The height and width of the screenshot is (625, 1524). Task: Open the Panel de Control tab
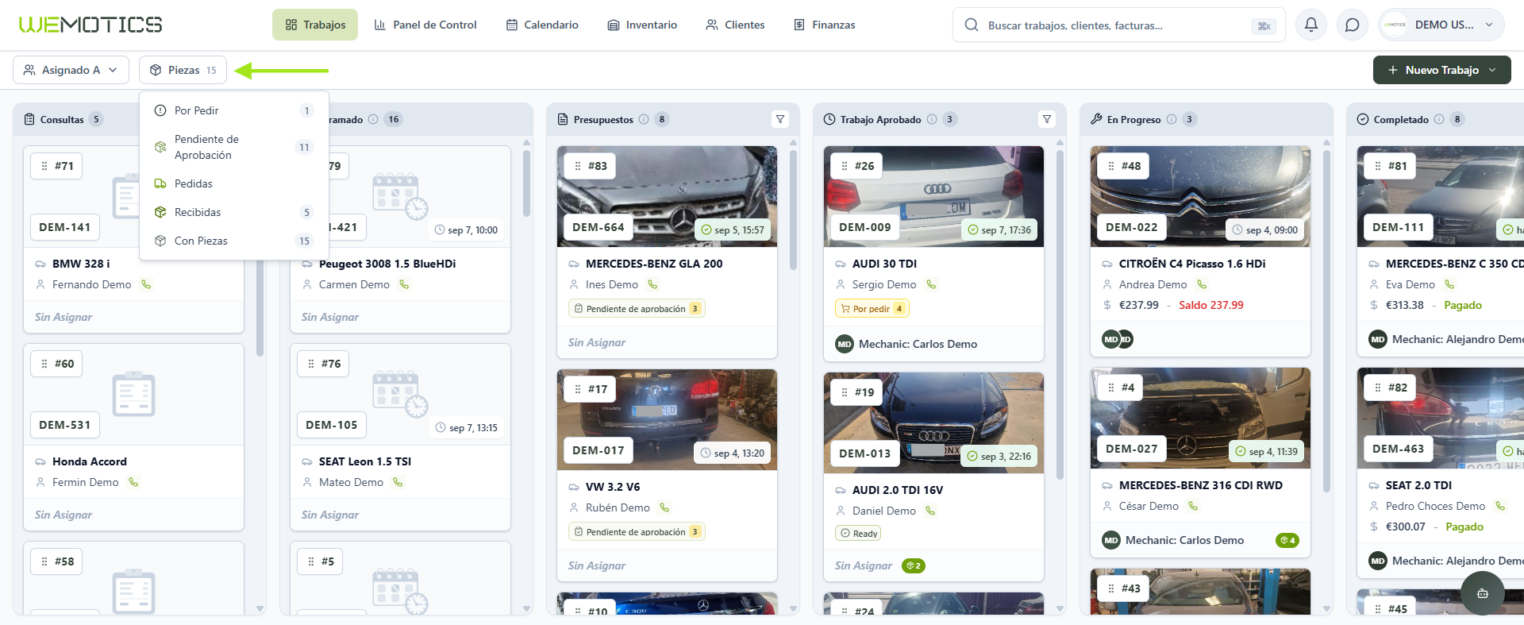(425, 25)
